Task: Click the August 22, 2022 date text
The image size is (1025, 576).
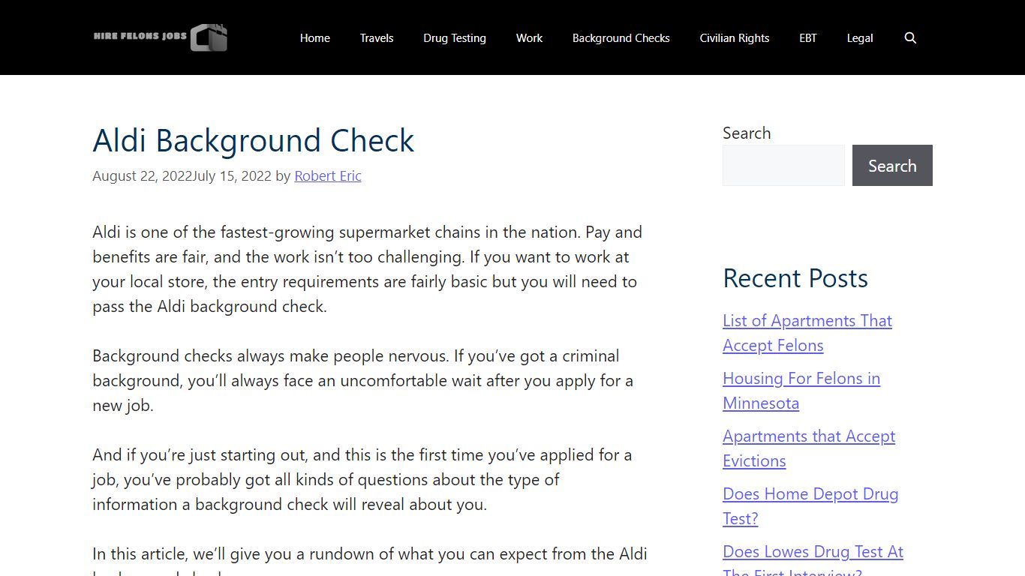Action: pyautogui.click(x=143, y=175)
